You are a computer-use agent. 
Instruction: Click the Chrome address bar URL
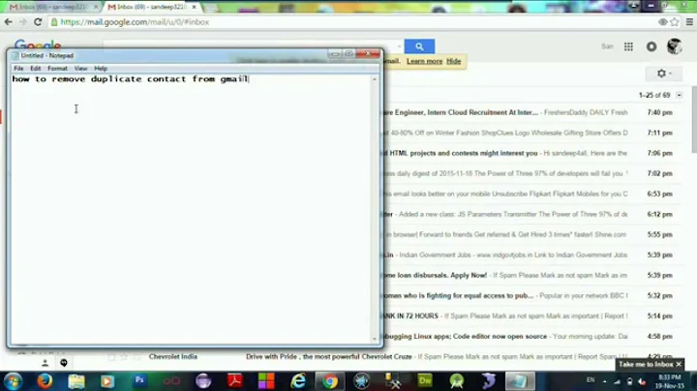135,21
